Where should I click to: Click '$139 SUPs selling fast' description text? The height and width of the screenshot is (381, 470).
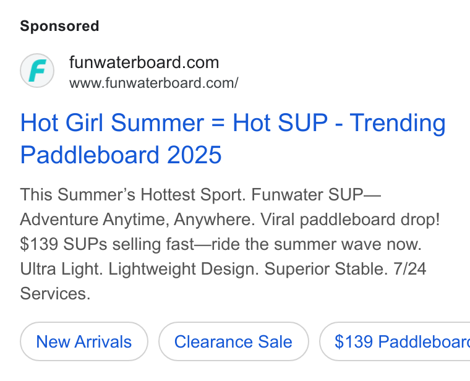pyautogui.click(x=107, y=244)
